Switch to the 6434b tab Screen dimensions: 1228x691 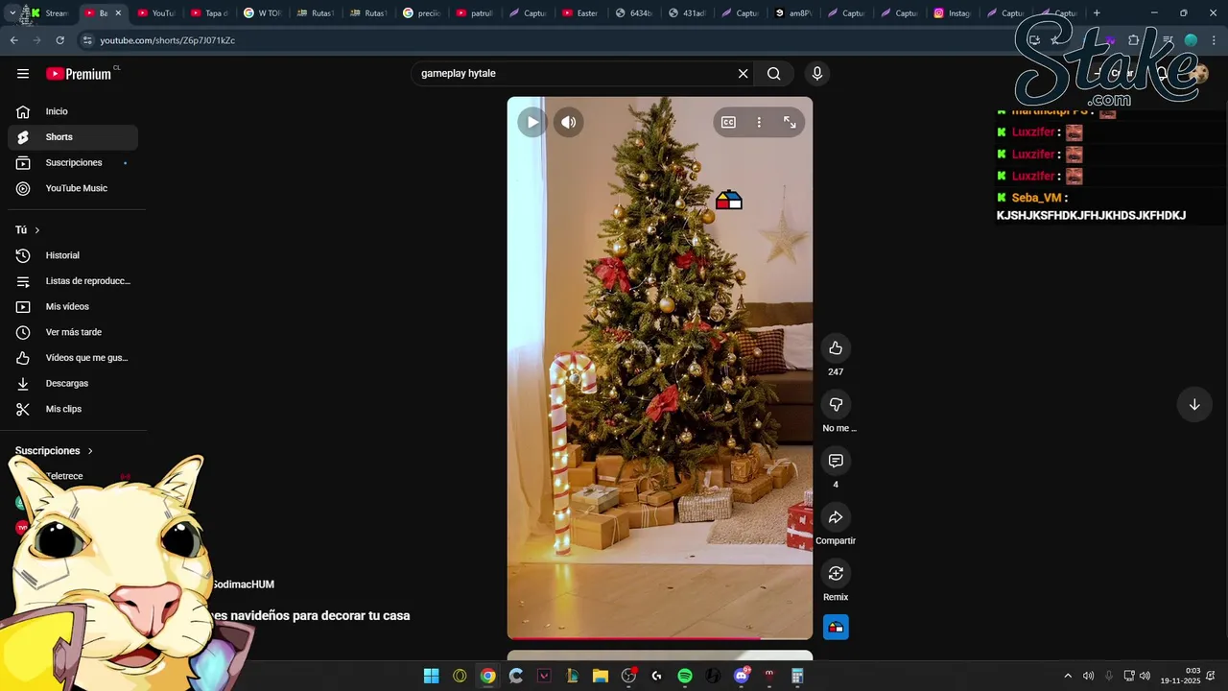point(634,13)
